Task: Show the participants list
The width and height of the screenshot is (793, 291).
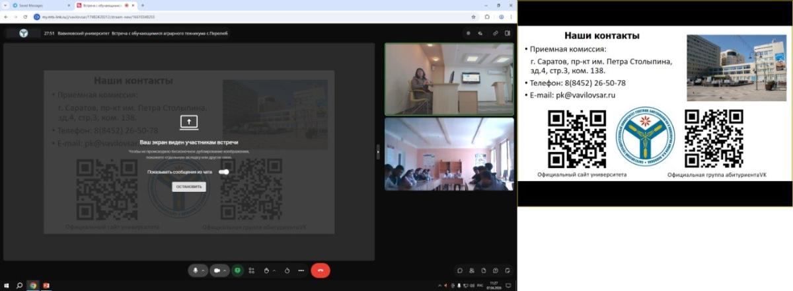Action: click(x=472, y=270)
